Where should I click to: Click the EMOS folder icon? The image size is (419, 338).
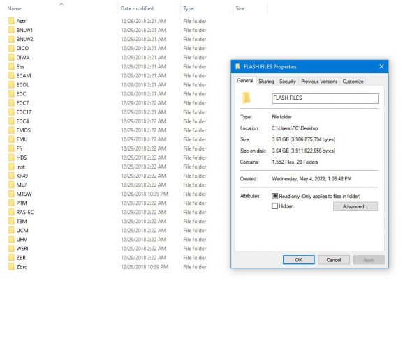(11, 130)
